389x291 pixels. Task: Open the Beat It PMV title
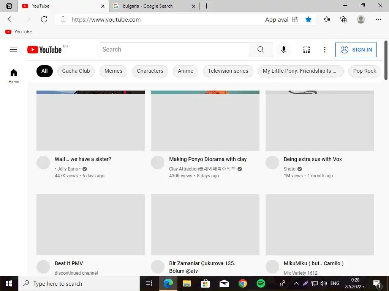coord(69,263)
